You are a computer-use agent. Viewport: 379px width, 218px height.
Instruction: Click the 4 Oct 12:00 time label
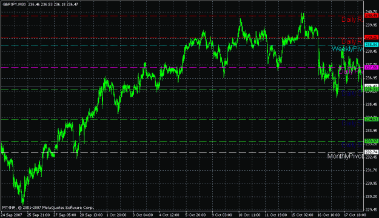click(x=169, y=215)
